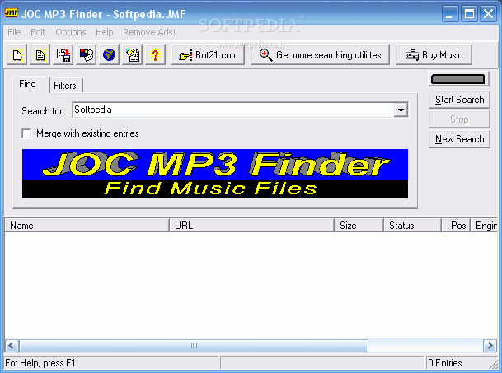Sort results by Status column header

[413, 226]
